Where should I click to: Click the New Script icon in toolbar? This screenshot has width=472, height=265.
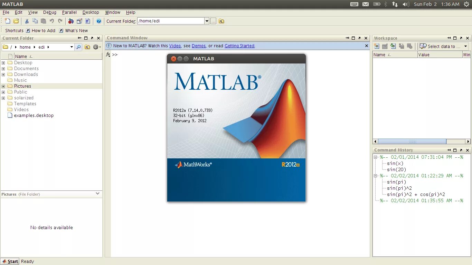coord(8,21)
